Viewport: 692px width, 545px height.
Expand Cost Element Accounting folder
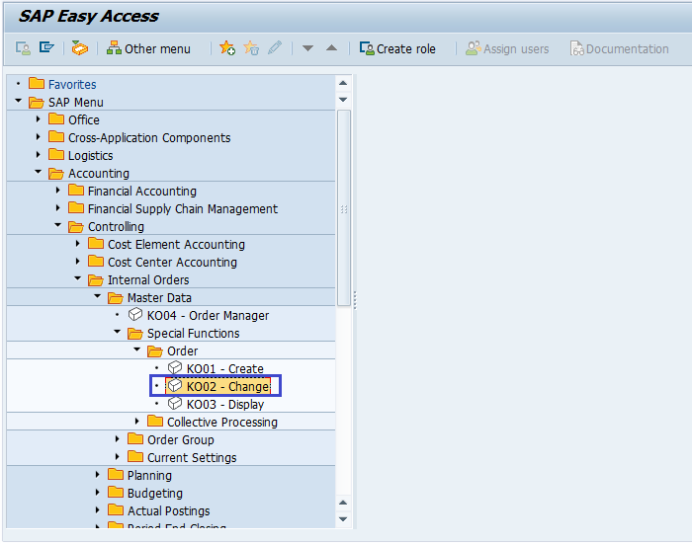pyautogui.click(x=78, y=244)
